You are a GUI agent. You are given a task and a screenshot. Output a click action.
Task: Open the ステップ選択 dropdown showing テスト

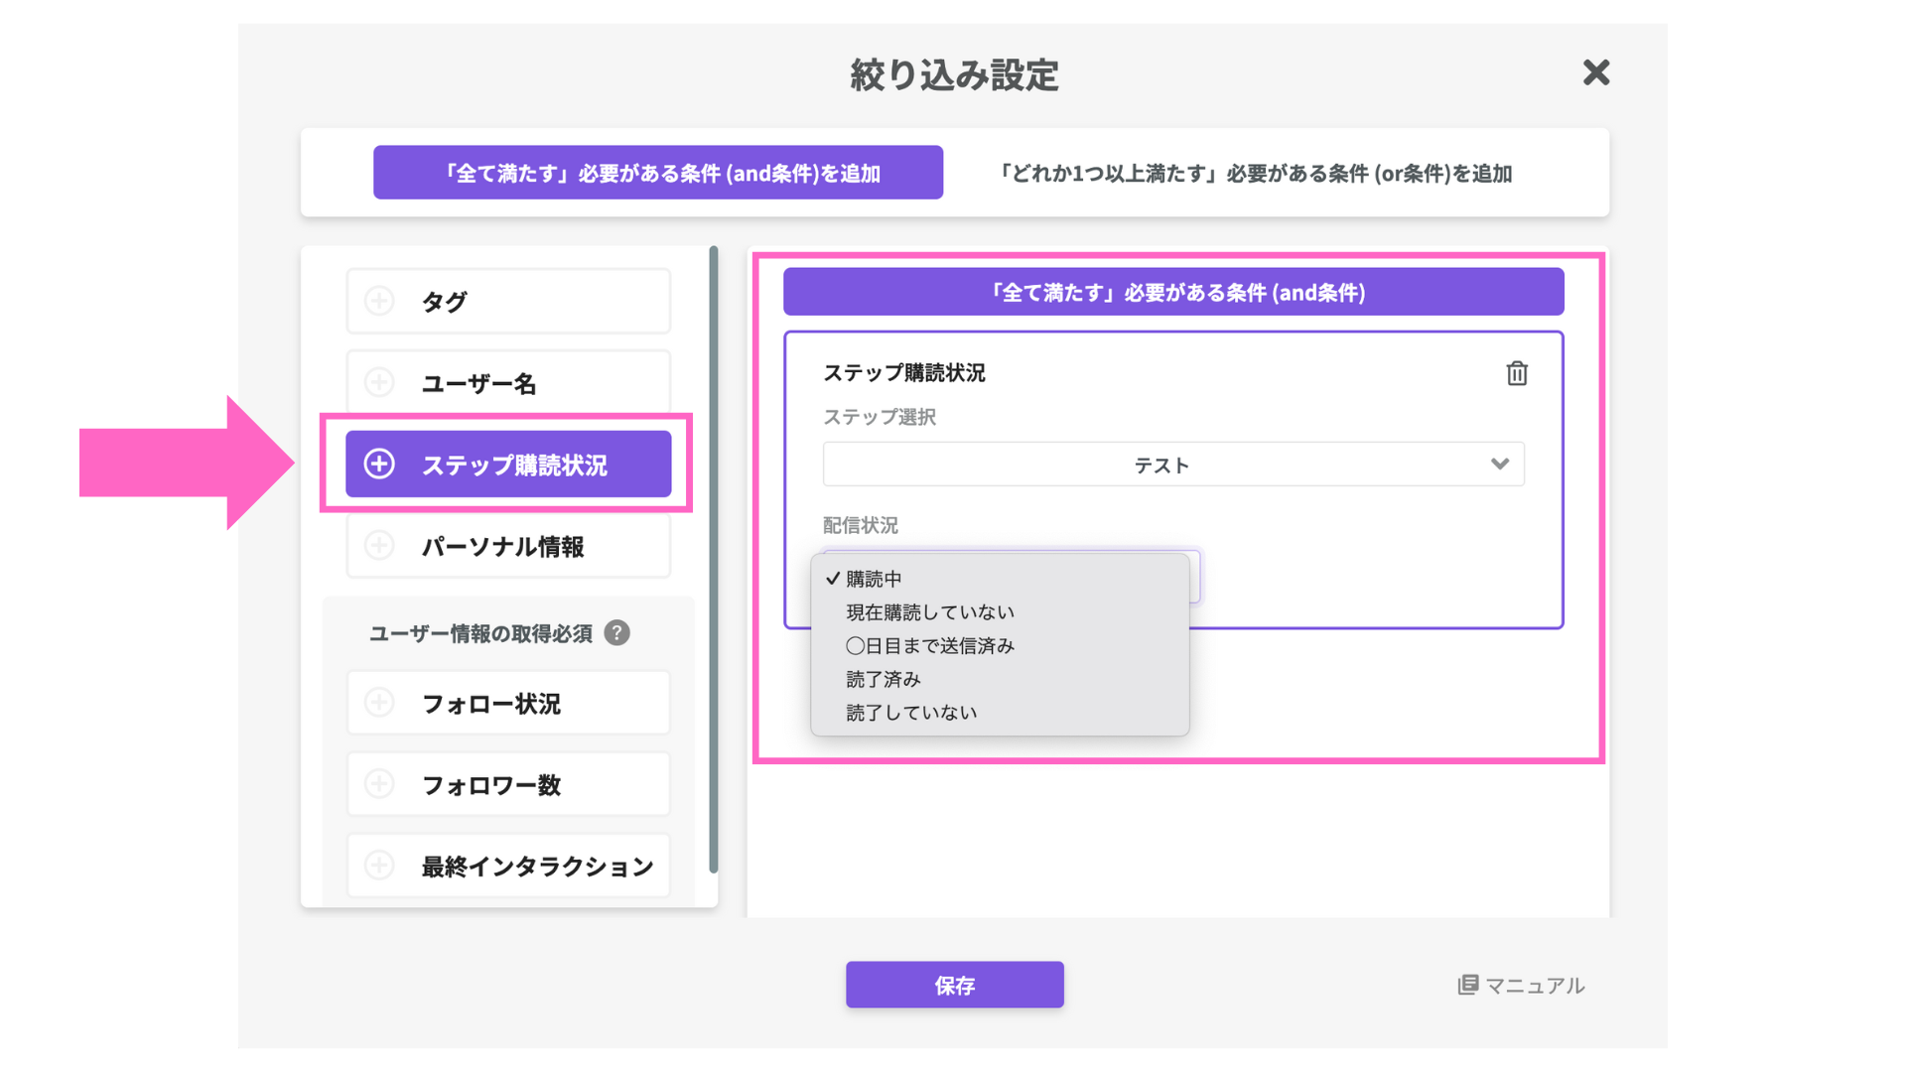[x=1172, y=465]
